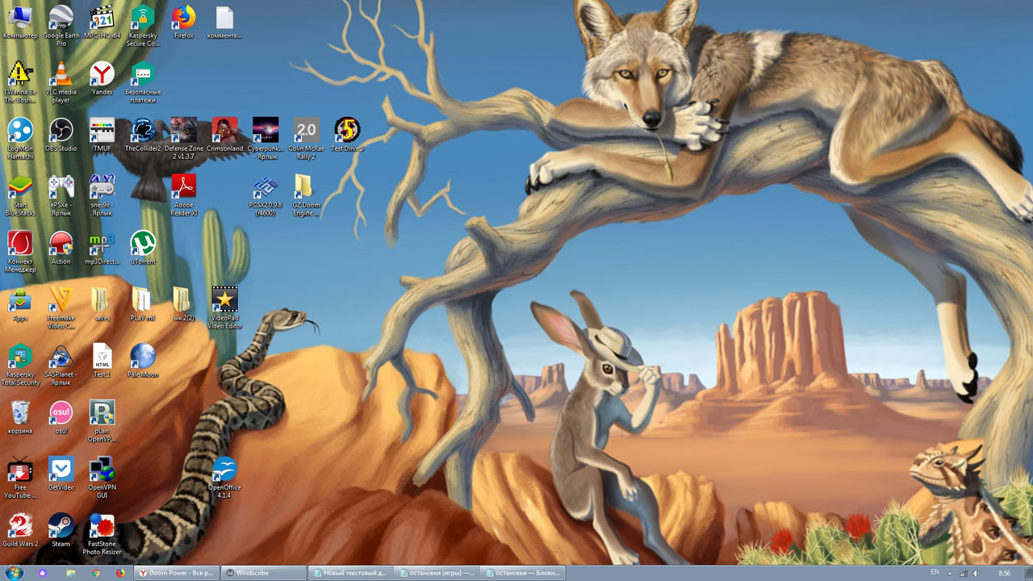Switch to Windscribe taskbar window
This screenshot has height=581, width=1033.
pyautogui.click(x=263, y=573)
